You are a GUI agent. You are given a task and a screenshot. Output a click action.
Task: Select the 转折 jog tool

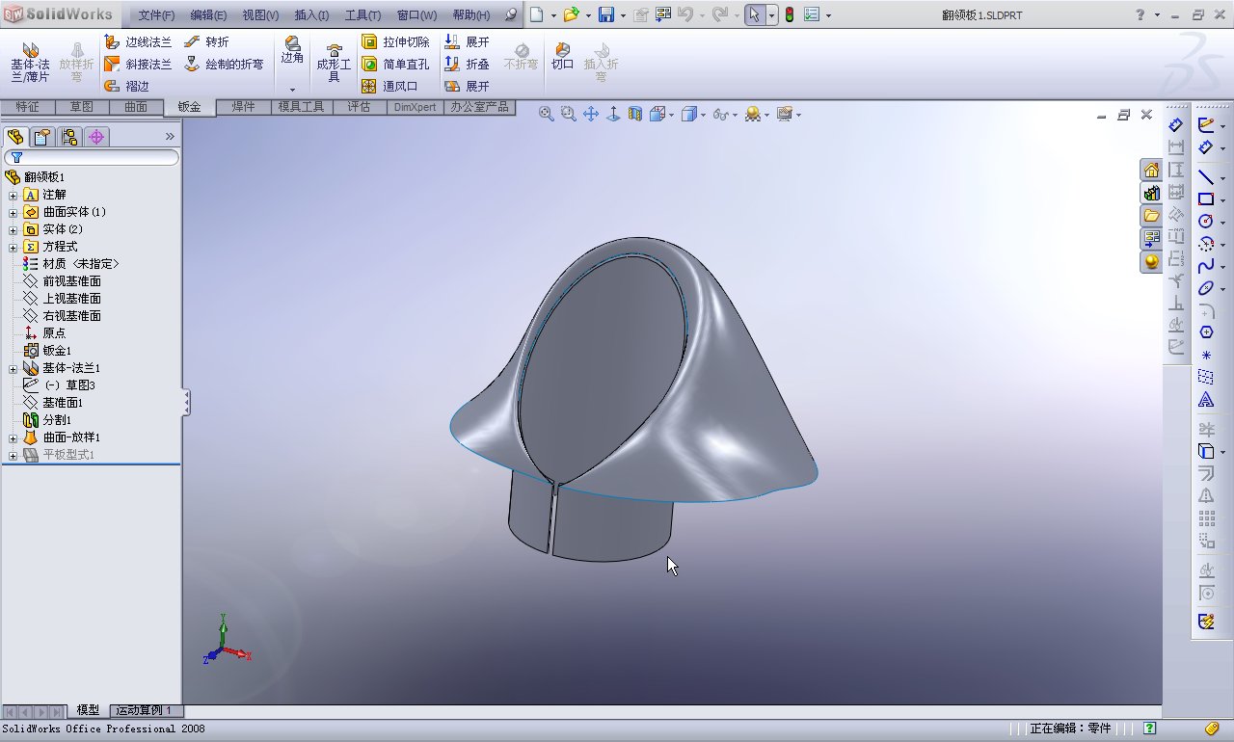[x=205, y=42]
